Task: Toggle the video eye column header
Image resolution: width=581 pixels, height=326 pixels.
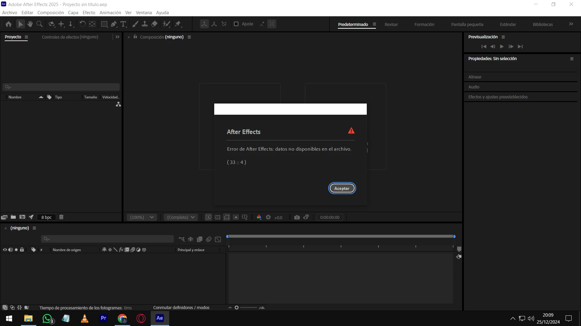Action: click(x=5, y=250)
